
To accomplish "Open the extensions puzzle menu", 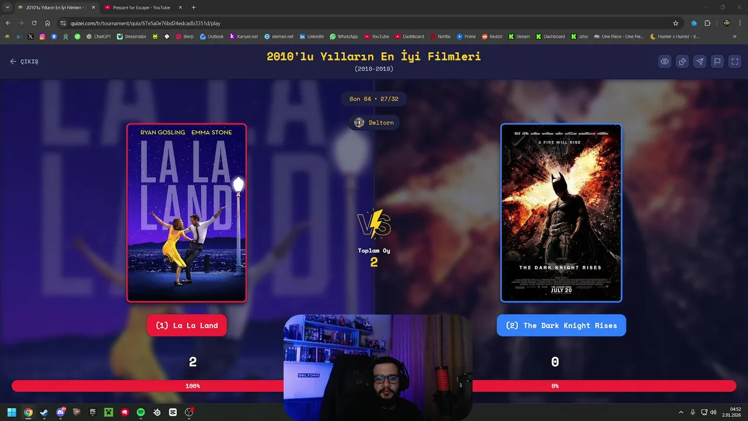I will pyautogui.click(x=707, y=23).
